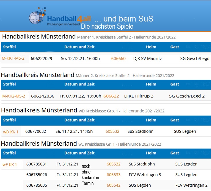Open venue 605532 in wD KK 1 row

(x=112, y=131)
